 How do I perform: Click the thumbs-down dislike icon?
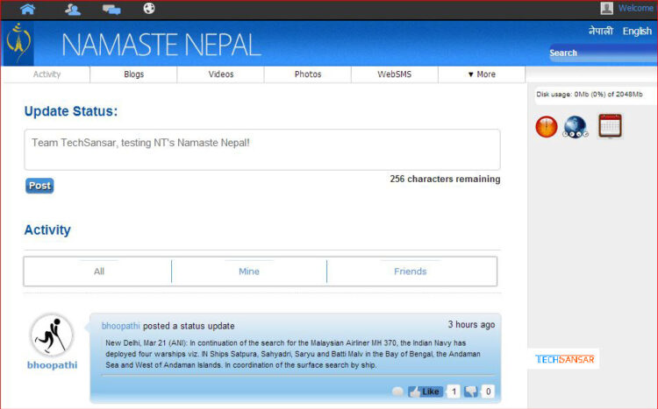point(471,391)
